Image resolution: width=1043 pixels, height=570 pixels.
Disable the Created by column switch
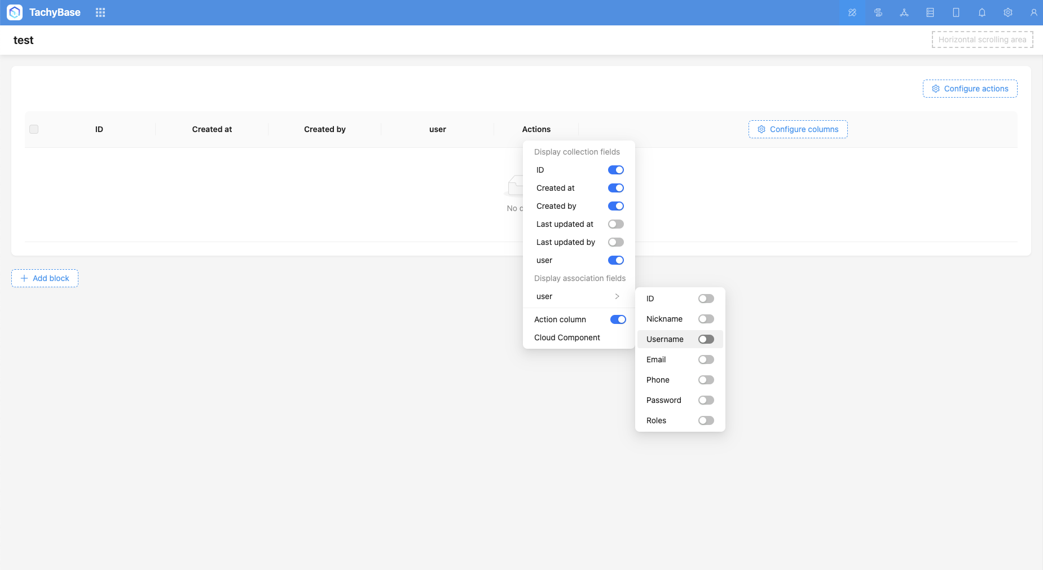click(x=616, y=206)
